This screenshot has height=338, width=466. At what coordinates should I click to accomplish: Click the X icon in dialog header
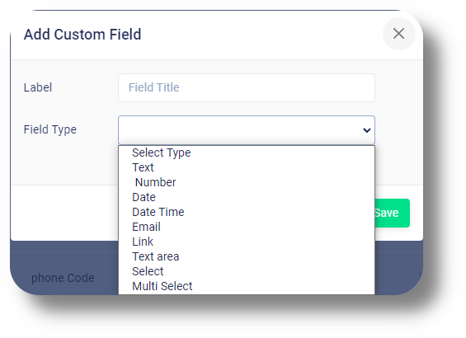point(398,34)
